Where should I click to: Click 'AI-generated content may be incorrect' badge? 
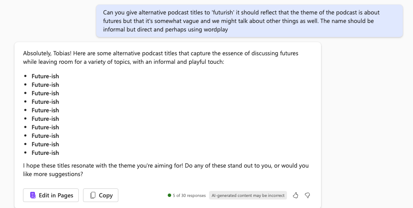point(248,196)
